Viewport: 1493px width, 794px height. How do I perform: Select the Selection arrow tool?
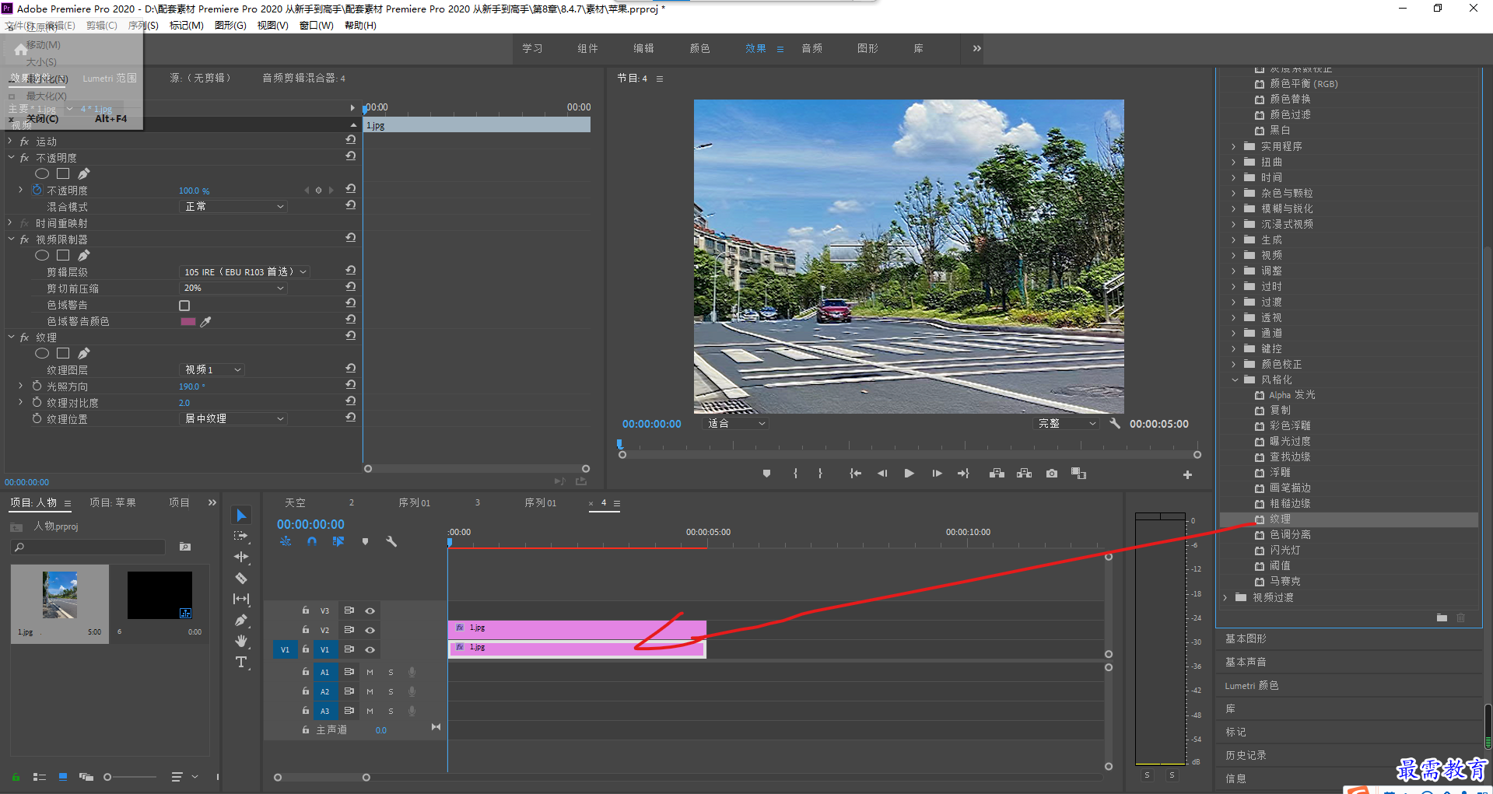tap(241, 516)
